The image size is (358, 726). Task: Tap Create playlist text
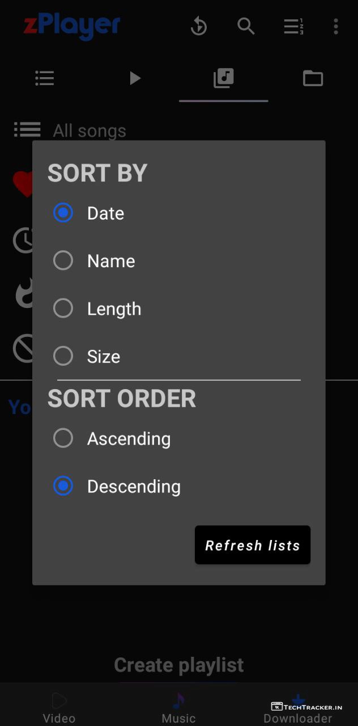[179, 665]
